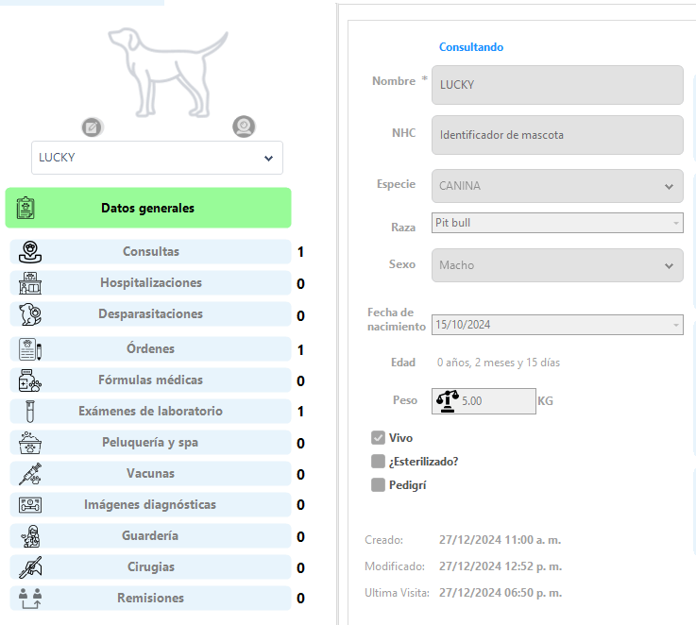Open the LUCKY pet selector dropdown

click(157, 158)
